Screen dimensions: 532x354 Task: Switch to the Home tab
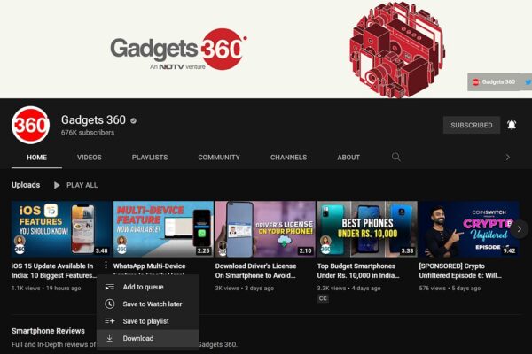(36, 158)
